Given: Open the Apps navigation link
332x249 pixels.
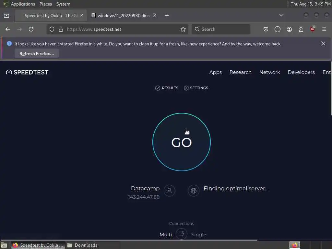Looking at the screenshot, I should (216, 72).
